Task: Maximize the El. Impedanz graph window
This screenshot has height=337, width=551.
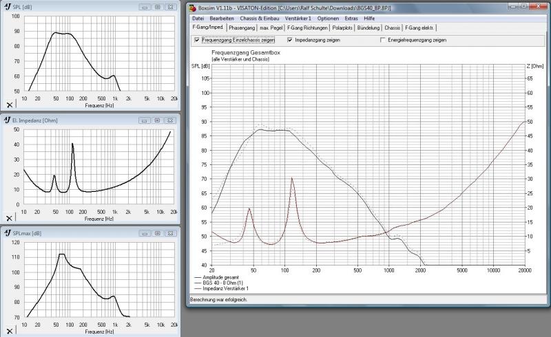Action: [157, 120]
